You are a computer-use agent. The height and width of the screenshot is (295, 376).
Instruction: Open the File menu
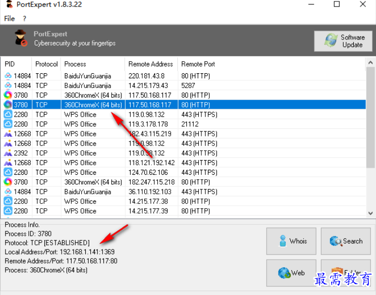coord(10,19)
